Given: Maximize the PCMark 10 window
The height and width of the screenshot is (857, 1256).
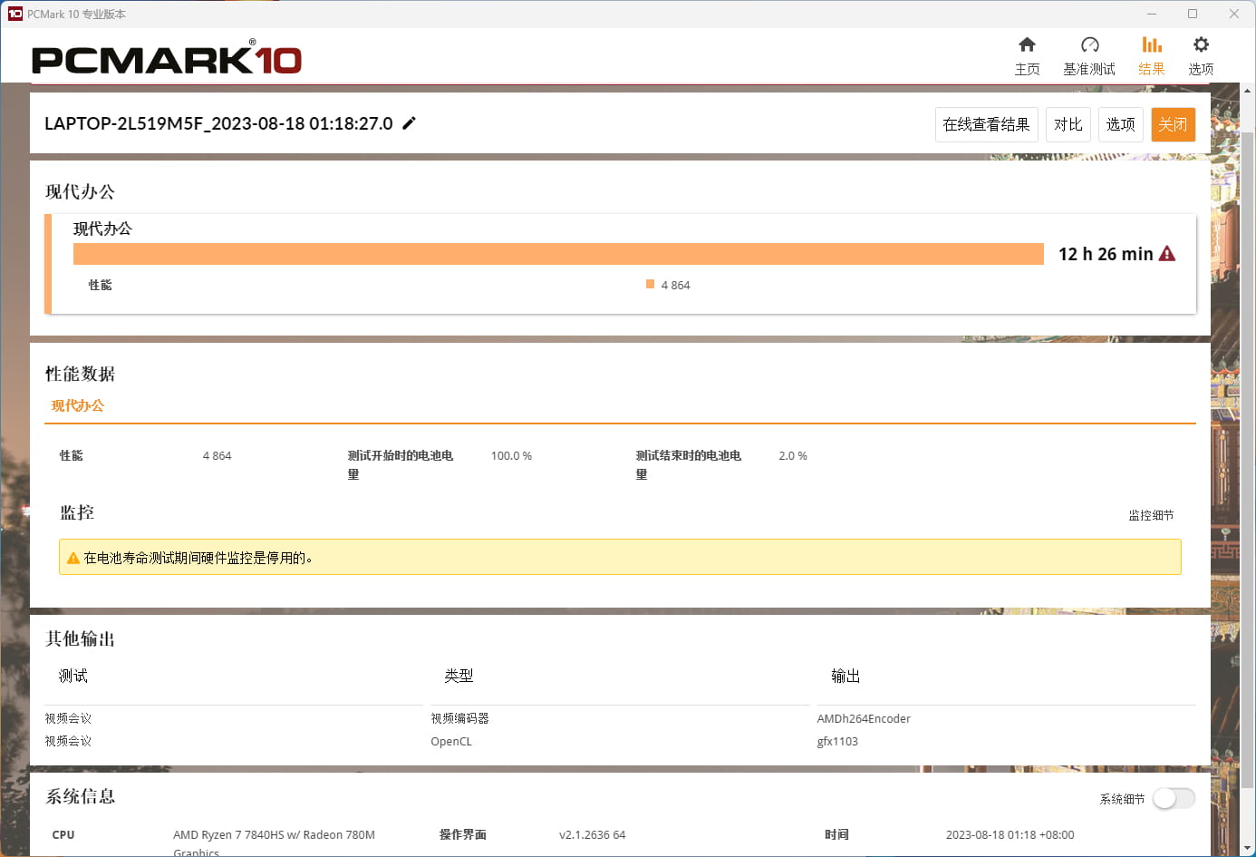Looking at the screenshot, I should [x=1193, y=14].
